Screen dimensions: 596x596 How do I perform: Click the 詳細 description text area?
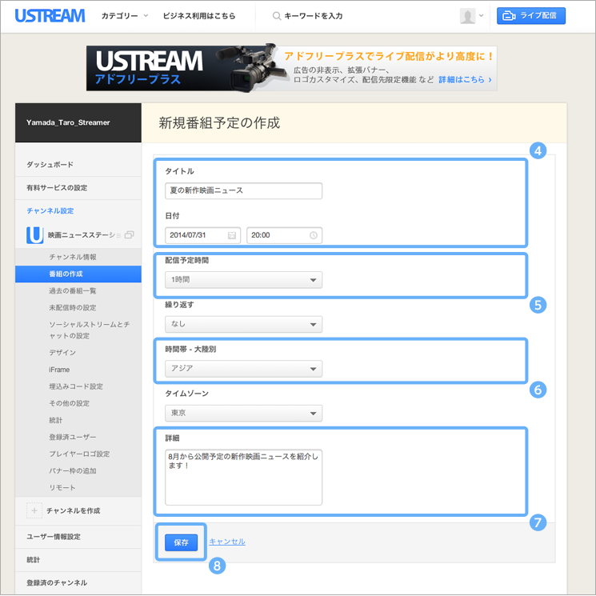pyautogui.click(x=244, y=478)
